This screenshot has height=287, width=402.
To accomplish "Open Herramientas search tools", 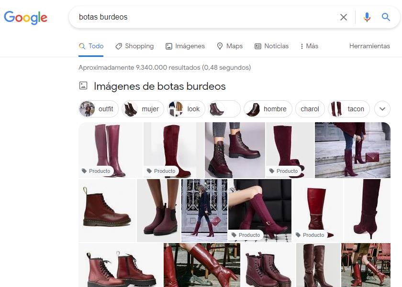I will tap(369, 46).
